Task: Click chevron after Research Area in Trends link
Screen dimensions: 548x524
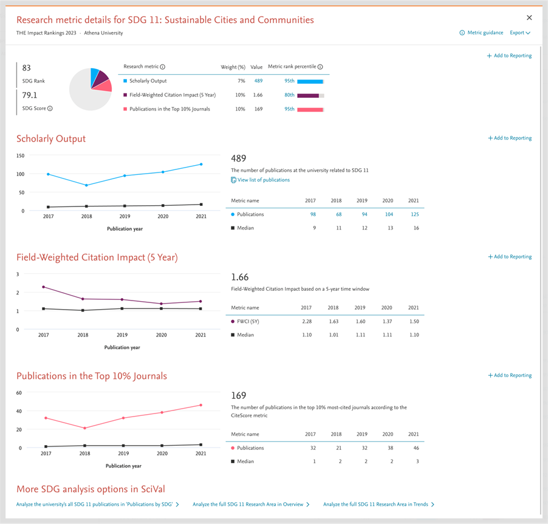Action: click(433, 505)
